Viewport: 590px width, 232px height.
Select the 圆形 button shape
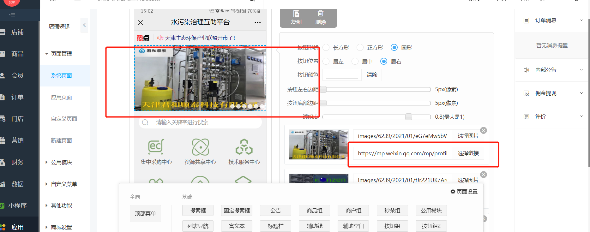click(394, 47)
